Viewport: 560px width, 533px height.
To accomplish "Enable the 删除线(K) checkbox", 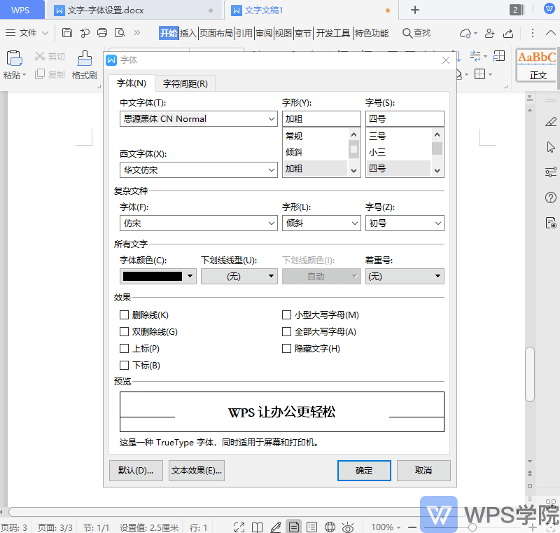I will click(124, 314).
